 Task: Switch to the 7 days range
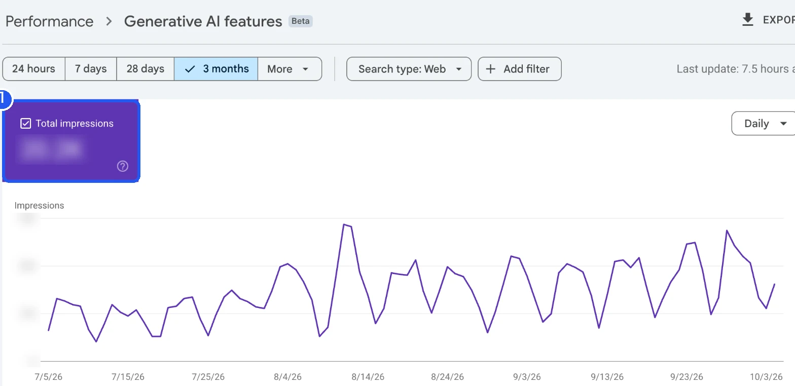tap(91, 69)
